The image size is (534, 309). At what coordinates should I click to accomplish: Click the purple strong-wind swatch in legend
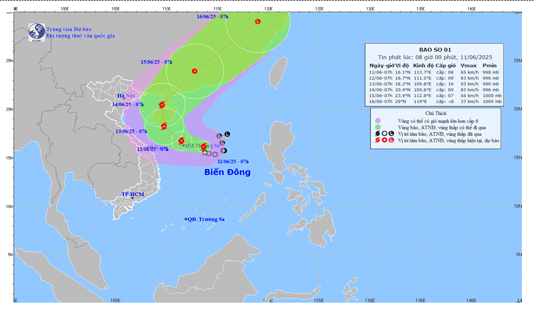(377, 120)
